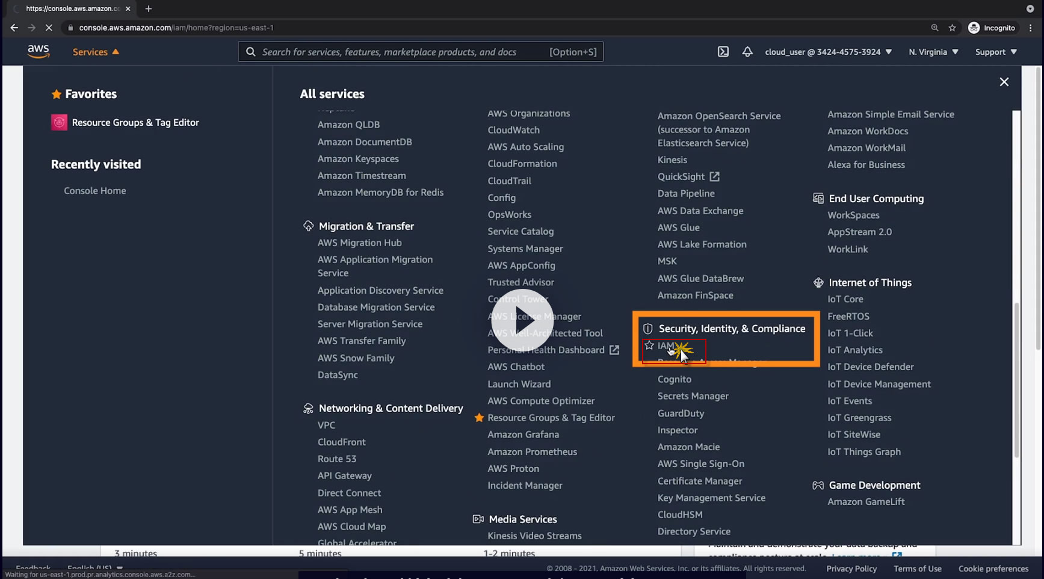
Task: Open a new browser tab
Action: coord(149,8)
